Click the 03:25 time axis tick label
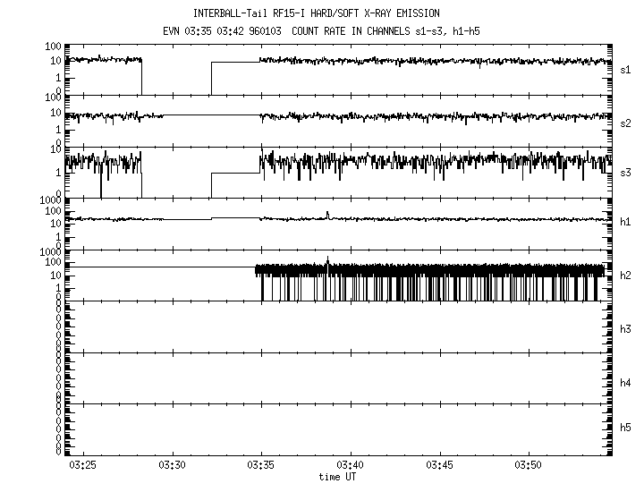The width and height of the screenshot is (644, 492). tap(83, 465)
